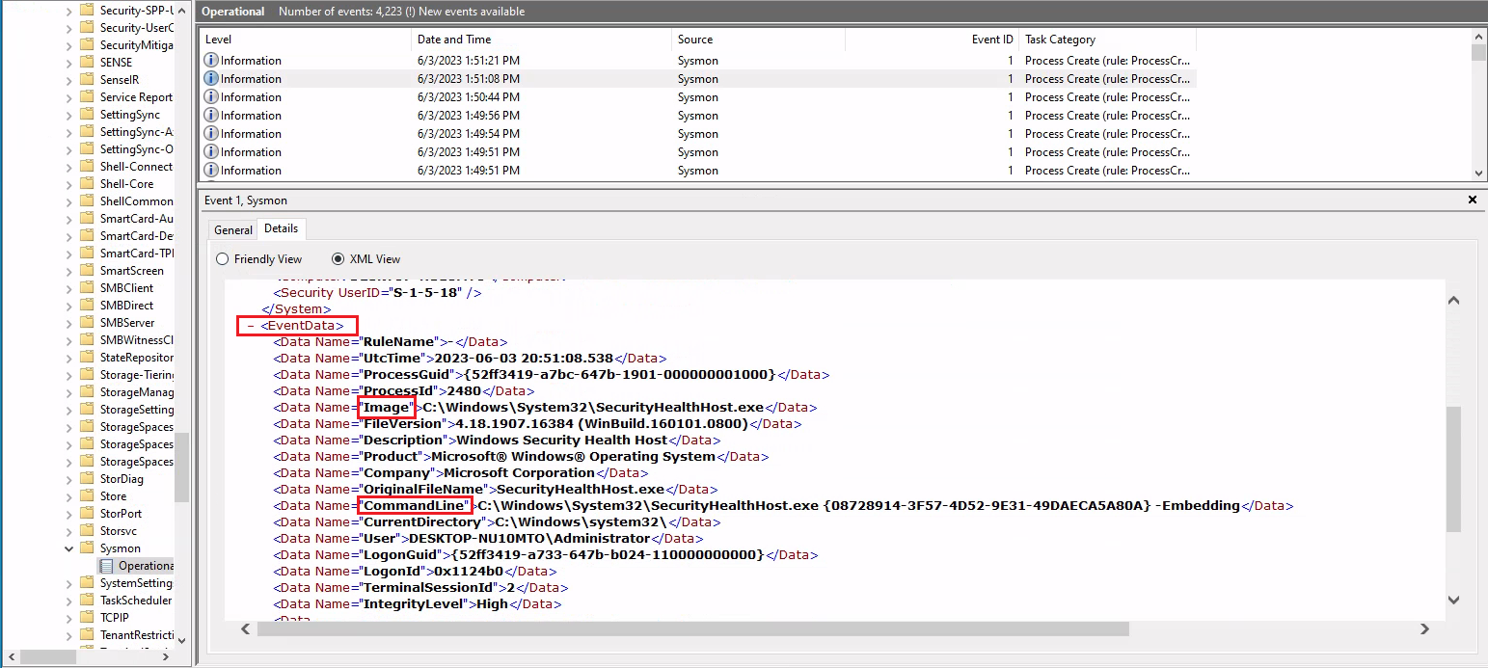Click the down arrow on the XML pane scrollbar

click(x=1453, y=599)
